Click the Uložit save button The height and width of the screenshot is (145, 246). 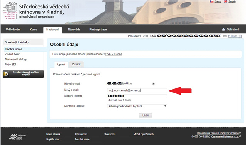[146, 115]
